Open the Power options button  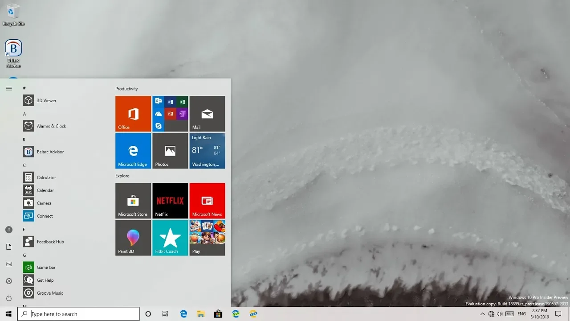click(x=9, y=298)
